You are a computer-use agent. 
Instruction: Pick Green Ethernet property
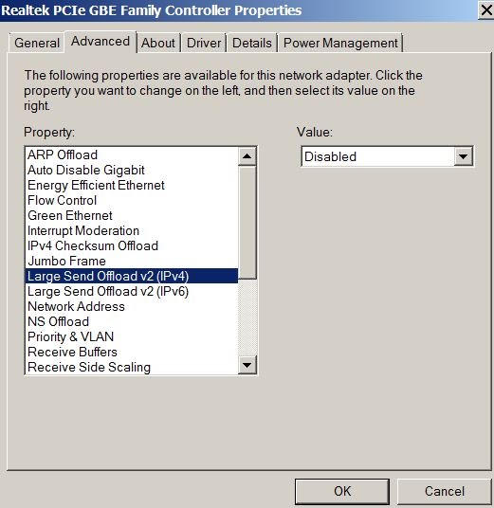[x=132, y=215]
